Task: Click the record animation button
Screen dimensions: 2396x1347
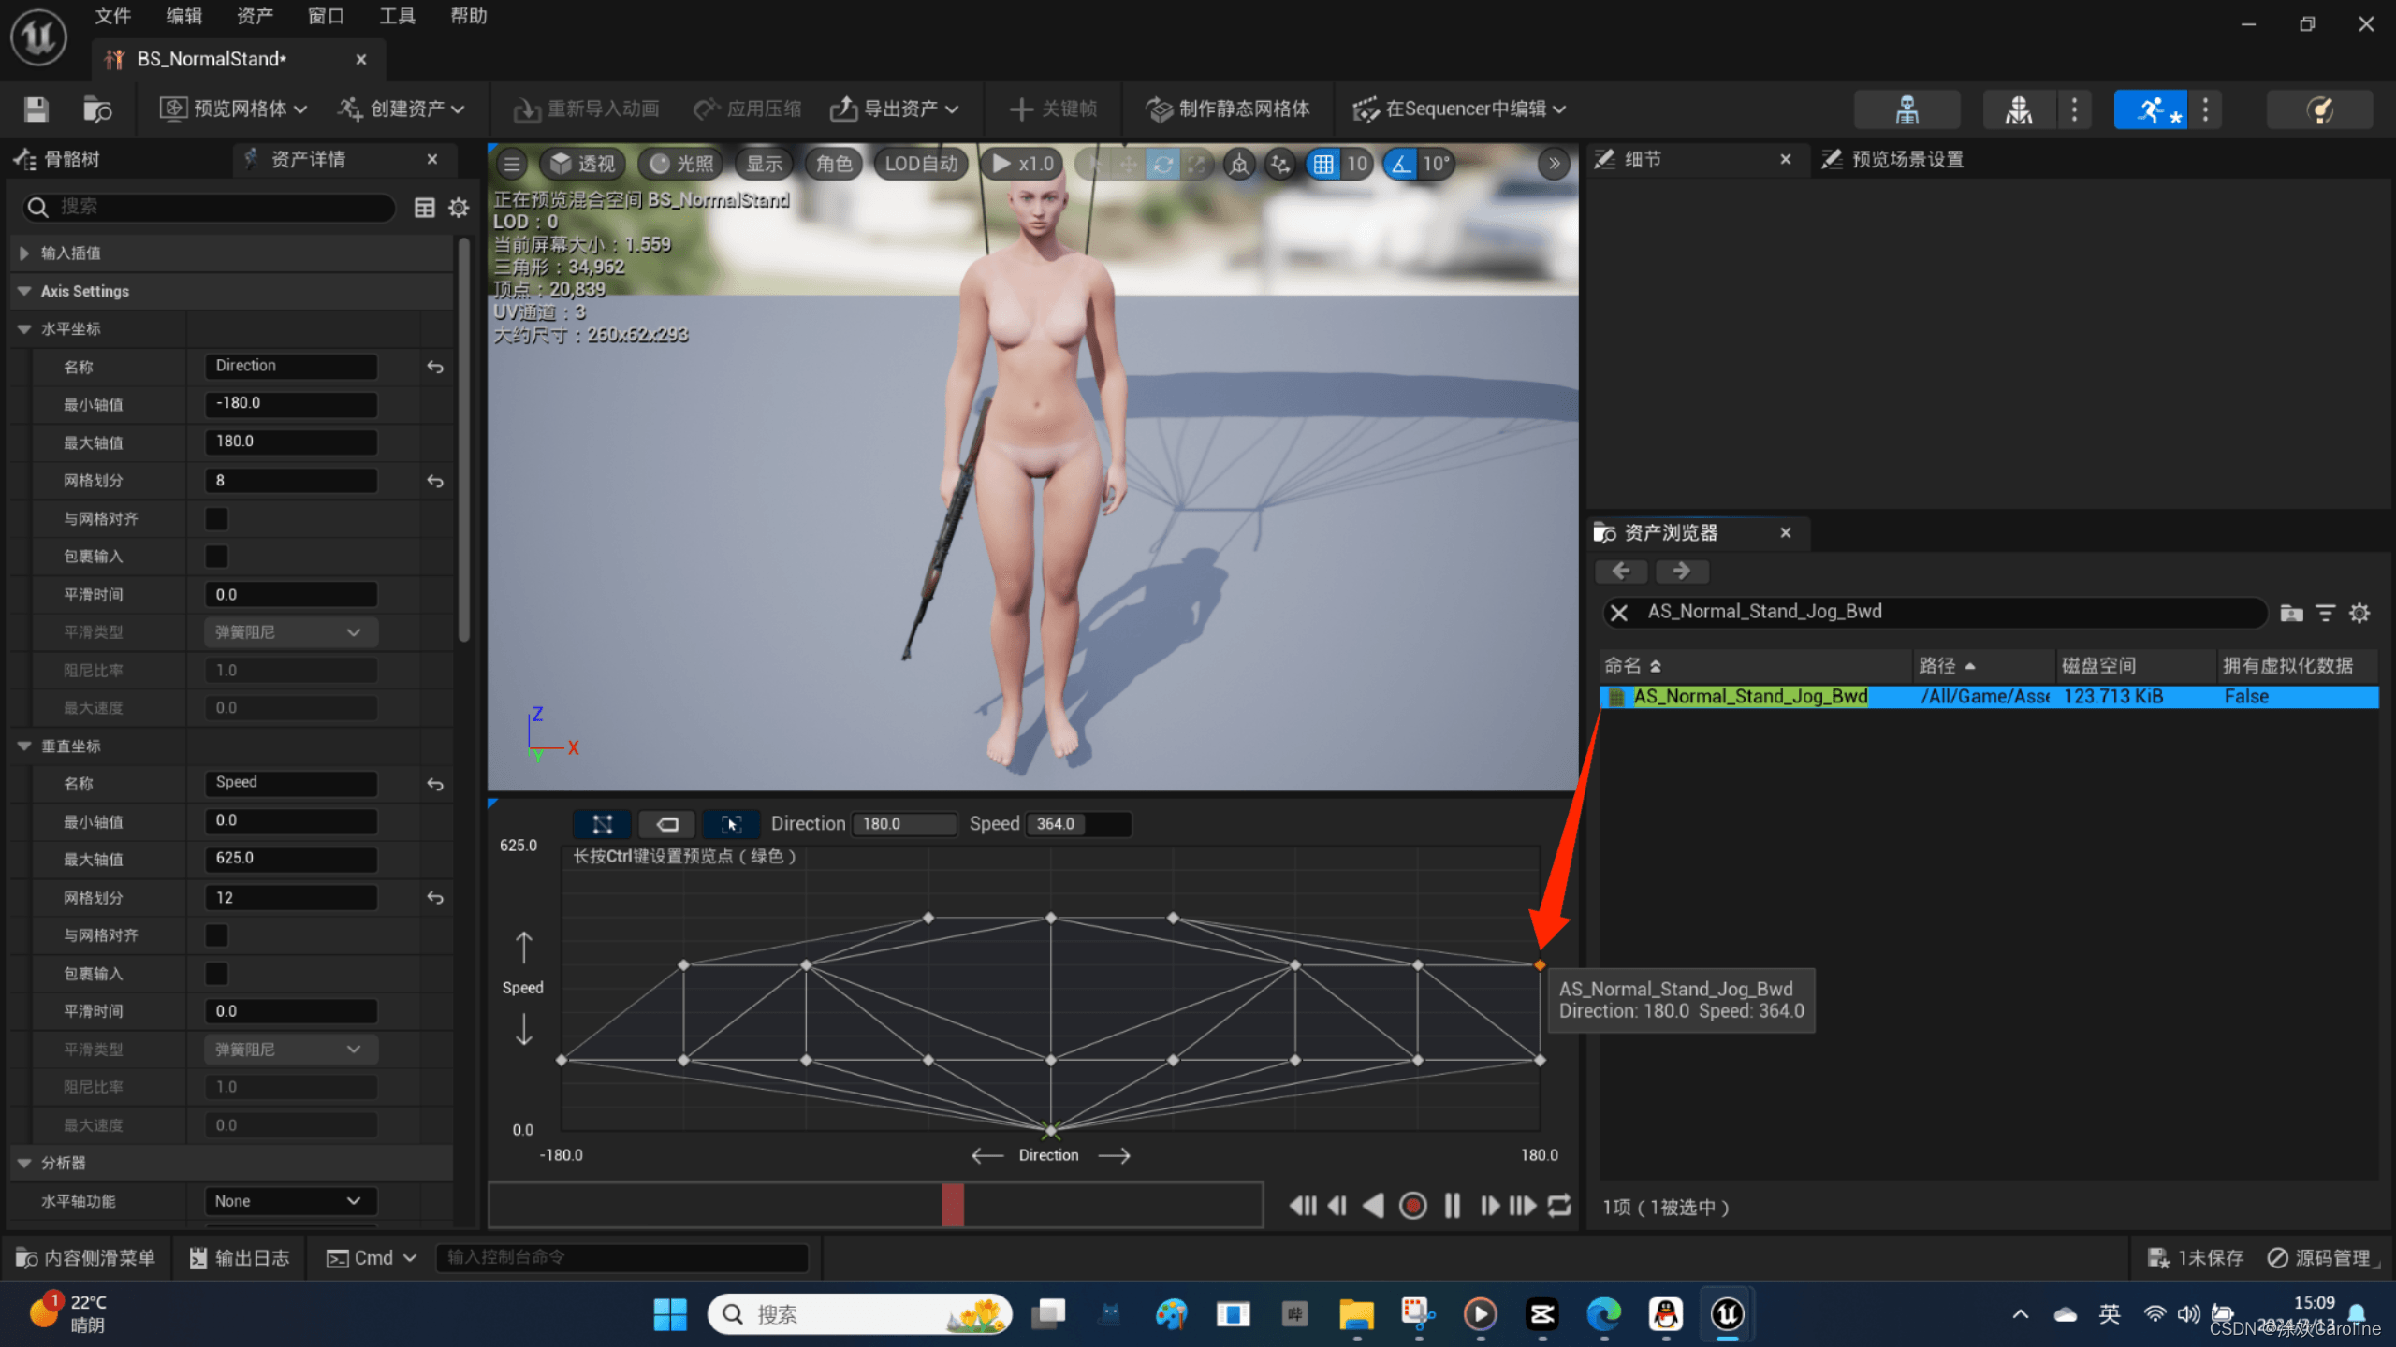Action: (1410, 1208)
